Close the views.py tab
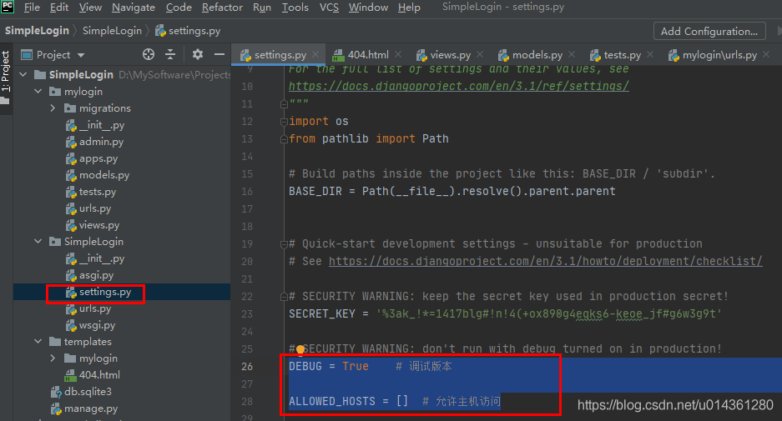 (x=480, y=54)
